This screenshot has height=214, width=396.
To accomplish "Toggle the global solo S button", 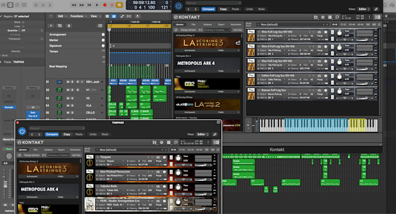I will [69, 26].
